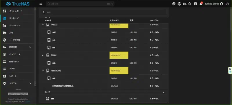Click SPARE DEGRADED status badge
Image resolution: width=232 pixels, height=105 pixels.
pyautogui.click(x=119, y=55)
